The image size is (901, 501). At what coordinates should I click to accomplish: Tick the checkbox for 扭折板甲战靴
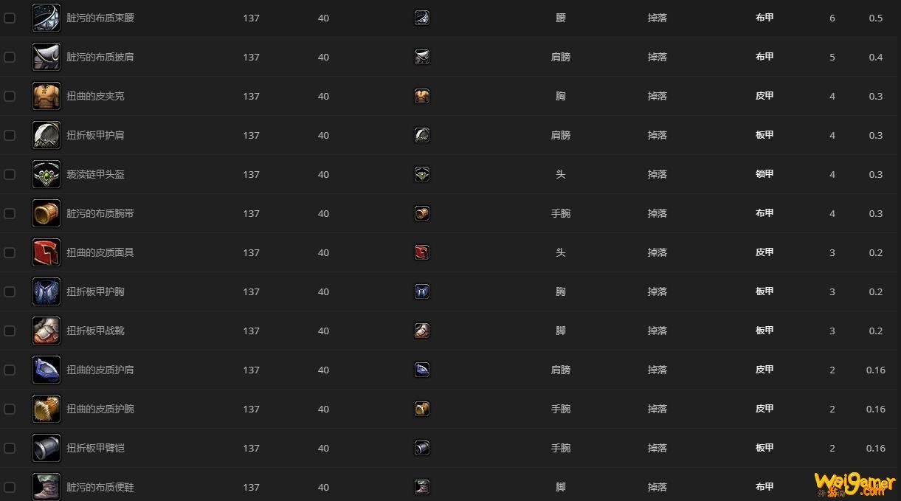pos(10,331)
